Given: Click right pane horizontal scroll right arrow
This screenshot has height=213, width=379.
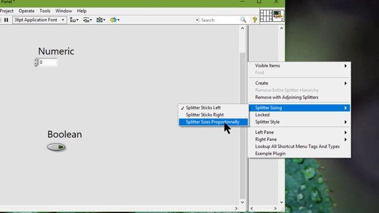Looking at the screenshot, I should click(275, 208).
